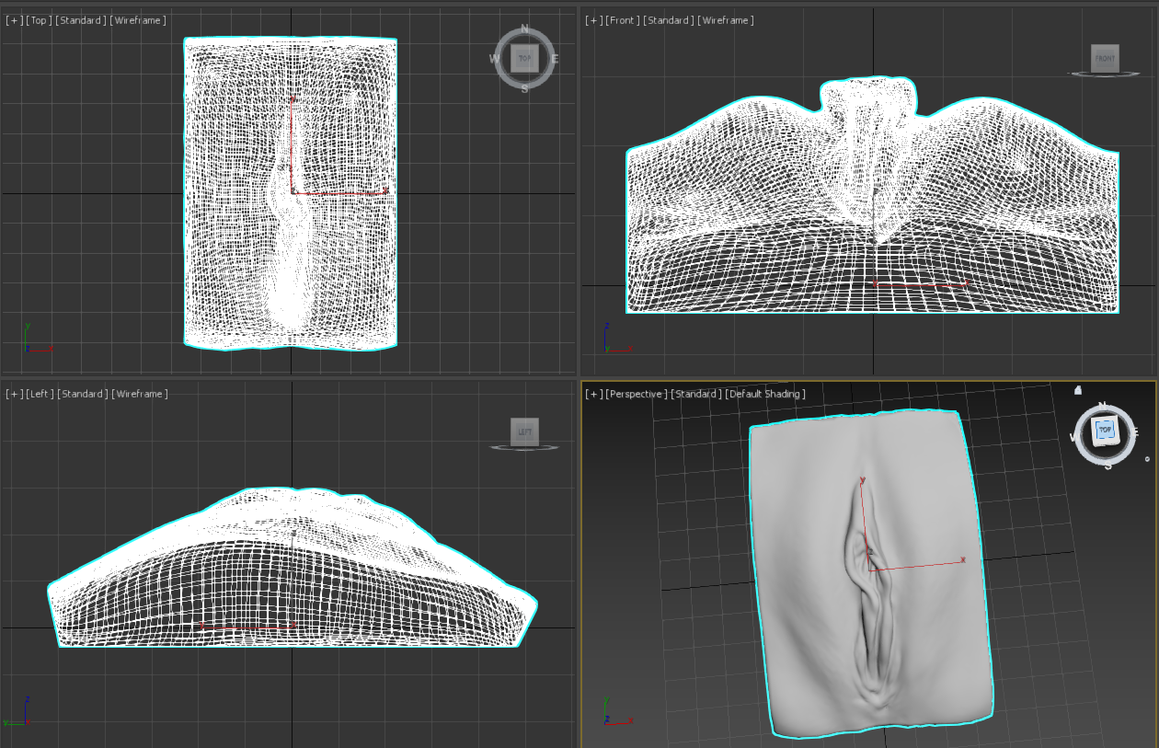Screen dimensions: 1159x748
Task: Click 'N' on the Top viewport compass
Action: pyautogui.click(x=524, y=28)
